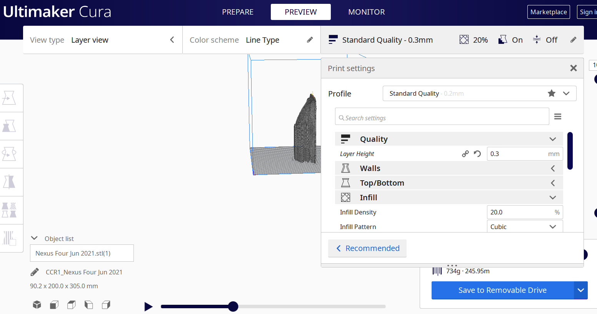The image size is (597, 314).
Task: Click Save to Removable Drive
Action: (502, 290)
